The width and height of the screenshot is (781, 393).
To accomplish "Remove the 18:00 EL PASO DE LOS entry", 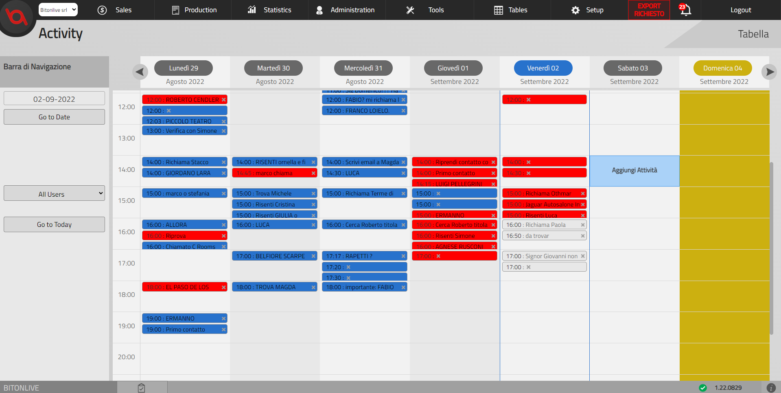I will coord(223,287).
